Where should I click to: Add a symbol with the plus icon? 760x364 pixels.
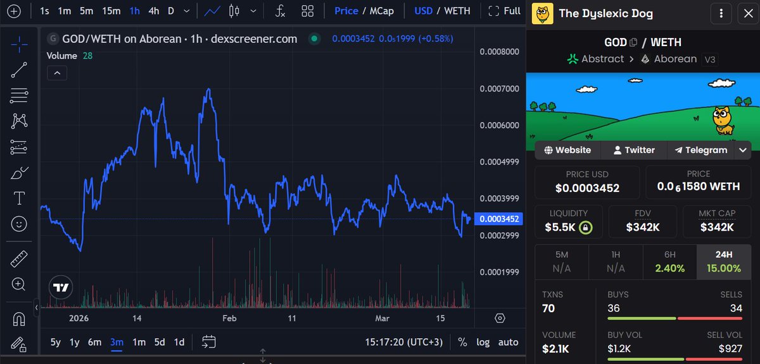(x=14, y=11)
